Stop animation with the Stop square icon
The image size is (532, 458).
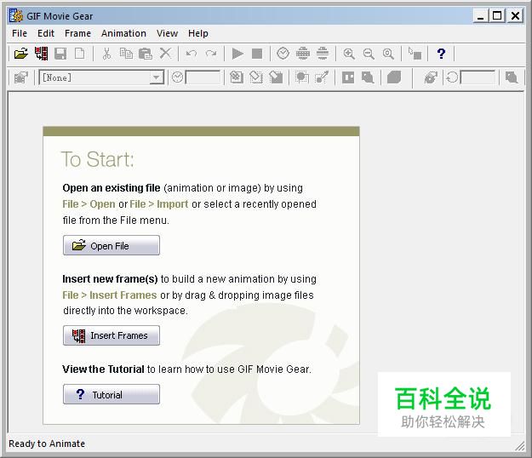257,54
